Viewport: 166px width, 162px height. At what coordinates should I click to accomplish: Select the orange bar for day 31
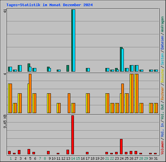click(x=157, y=108)
